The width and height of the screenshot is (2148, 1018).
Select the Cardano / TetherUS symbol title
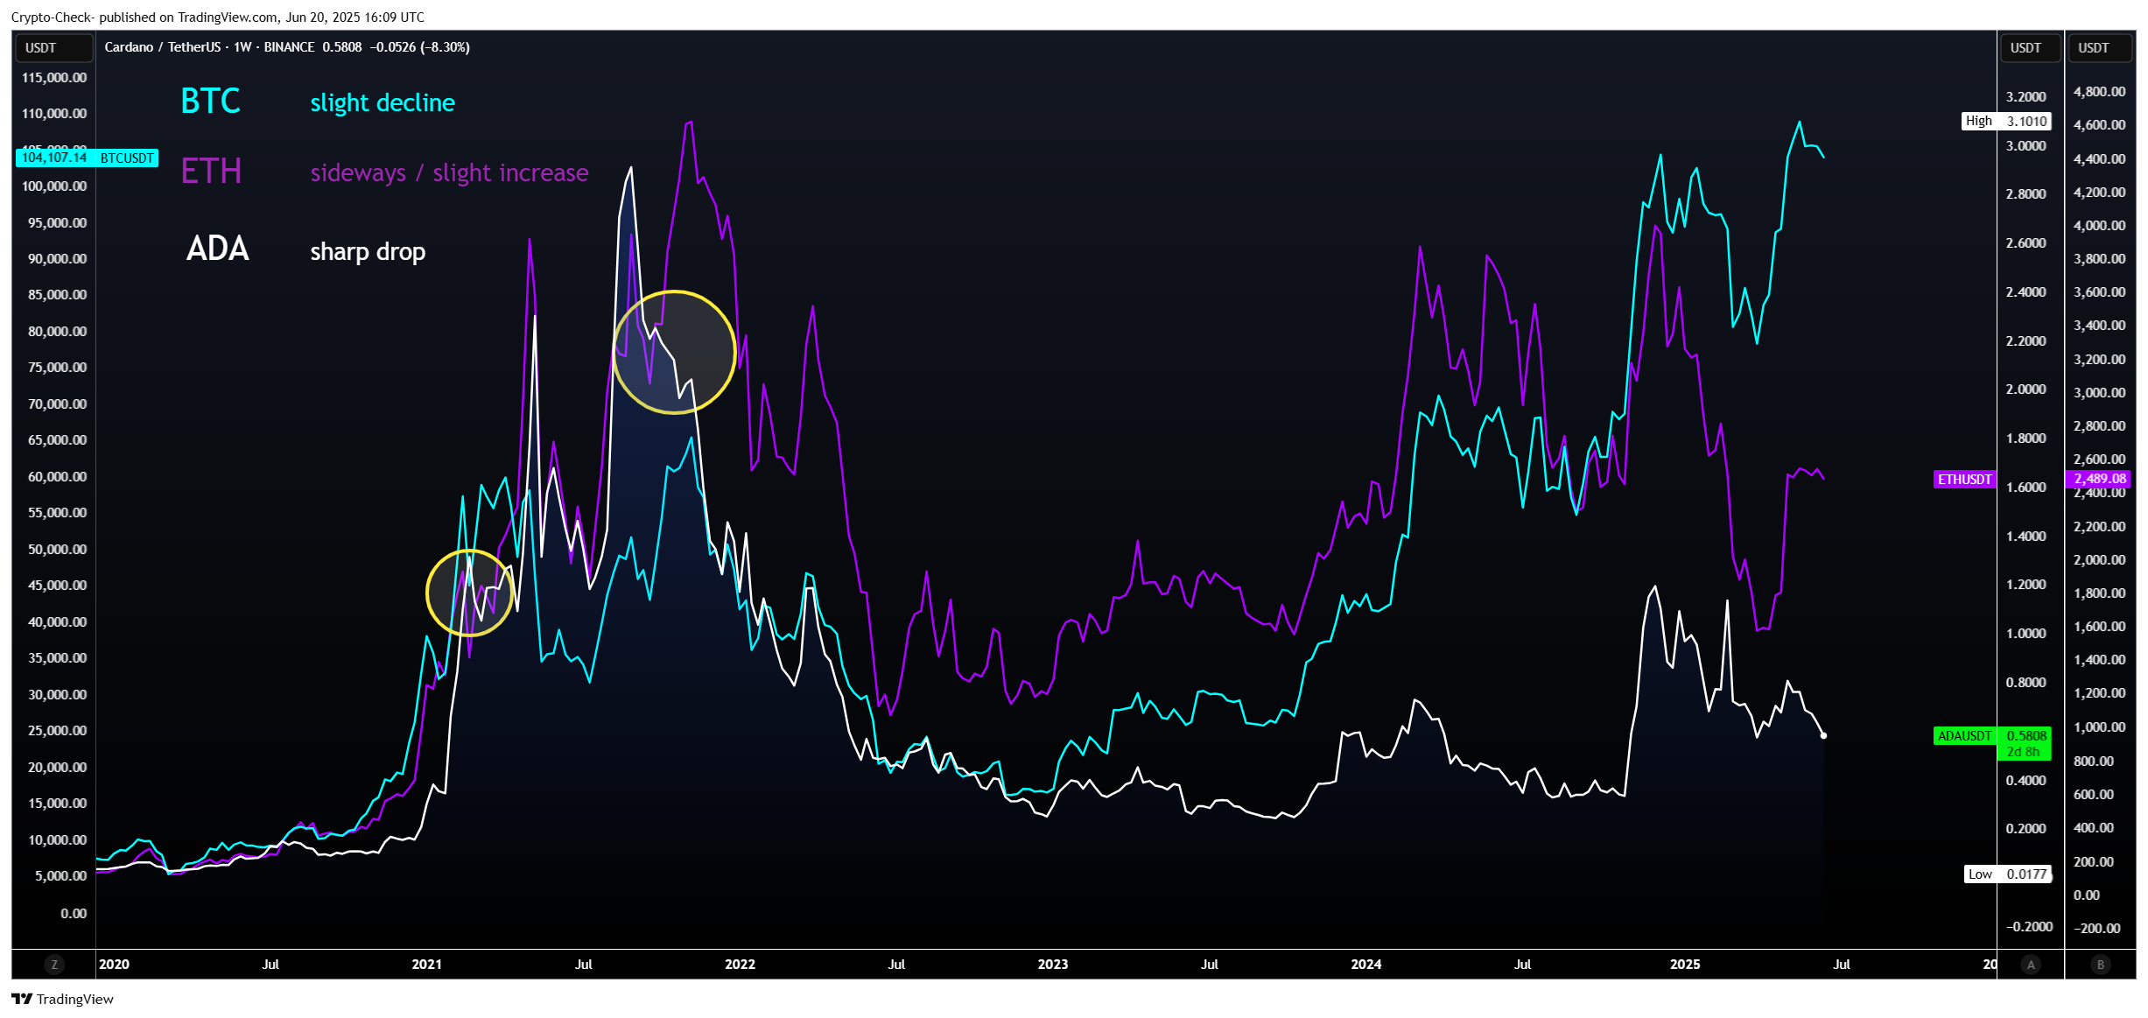(x=162, y=47)
